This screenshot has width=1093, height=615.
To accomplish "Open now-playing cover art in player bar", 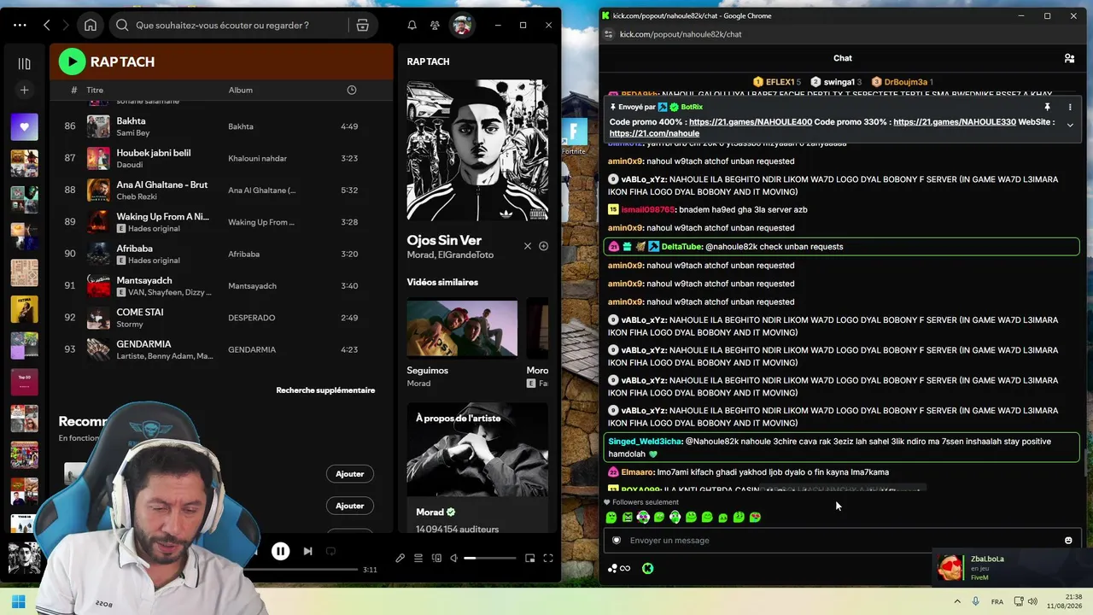I will click(x=23, y=558).
